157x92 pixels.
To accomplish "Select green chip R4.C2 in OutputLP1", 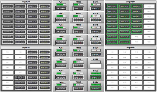I will click(x=124, y=22).
